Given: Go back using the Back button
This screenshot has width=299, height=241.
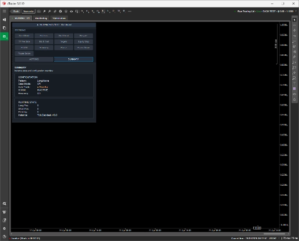Looking at the screenshot, I should [x=15, y=11].
